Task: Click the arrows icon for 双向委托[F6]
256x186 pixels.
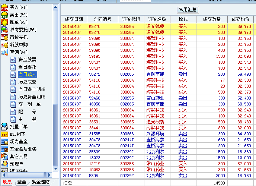Action: (x=4, y=30)
